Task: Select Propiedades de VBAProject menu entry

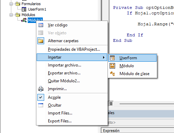Action: pos(72,49)
